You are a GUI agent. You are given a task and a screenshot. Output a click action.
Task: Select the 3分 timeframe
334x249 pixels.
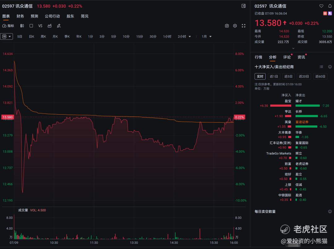click(102, 36)
